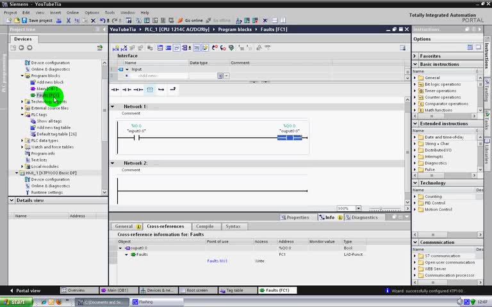Collapse the HMI_1 device node

(x=17, y=173)
